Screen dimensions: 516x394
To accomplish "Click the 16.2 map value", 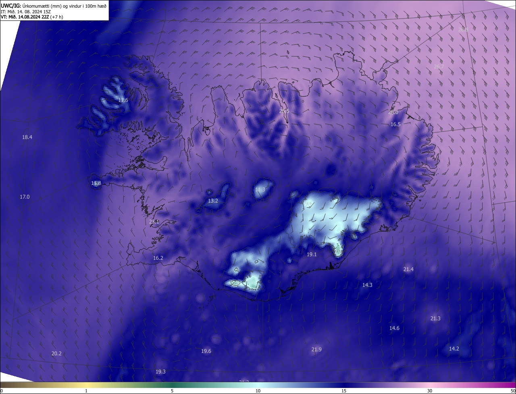I will coord(158,258).
